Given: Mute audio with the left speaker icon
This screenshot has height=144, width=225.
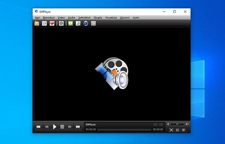Looking at the screenshot, I should click(x=168, y=124).
